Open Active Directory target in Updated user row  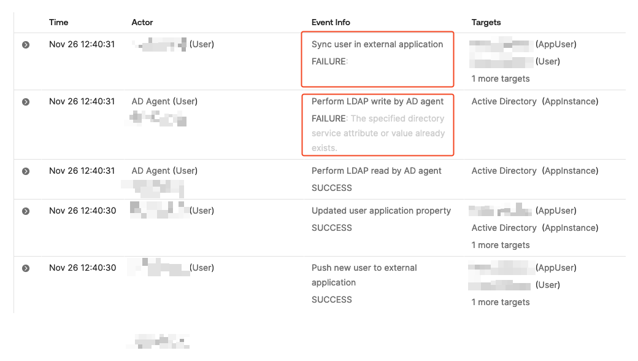point(504,228)
